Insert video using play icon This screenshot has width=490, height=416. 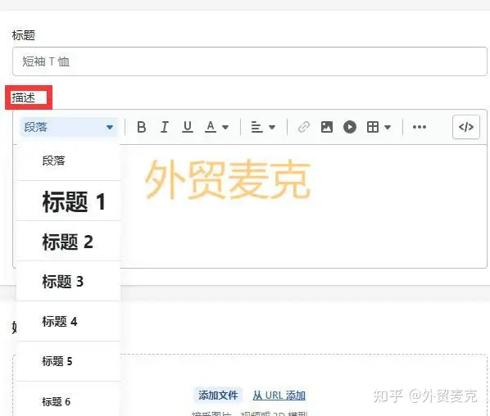pos(350,127)
